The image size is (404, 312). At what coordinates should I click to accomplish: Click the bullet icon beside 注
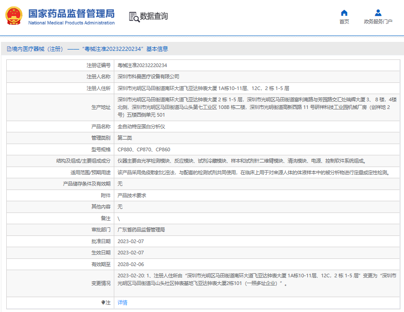click(x=103, y=303)
